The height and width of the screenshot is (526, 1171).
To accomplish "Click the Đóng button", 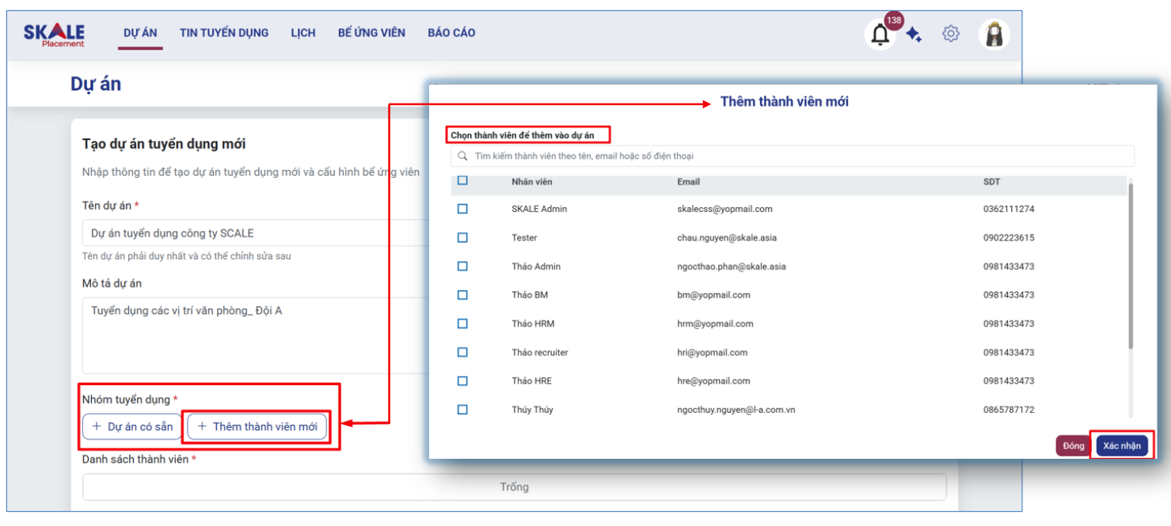I will click(1073, 446).
